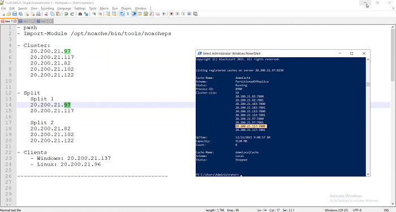Toggle Word wrap toolbar button
This screenshot has height=212, width=396.
122,14
